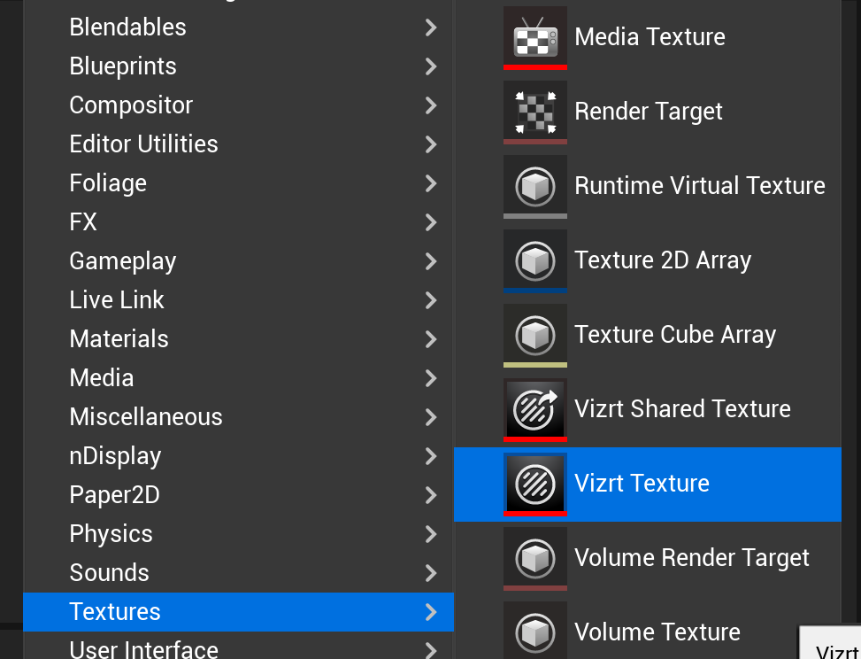
Task: Pick the Volume Texture cube icon
Action: pos(534,632)
